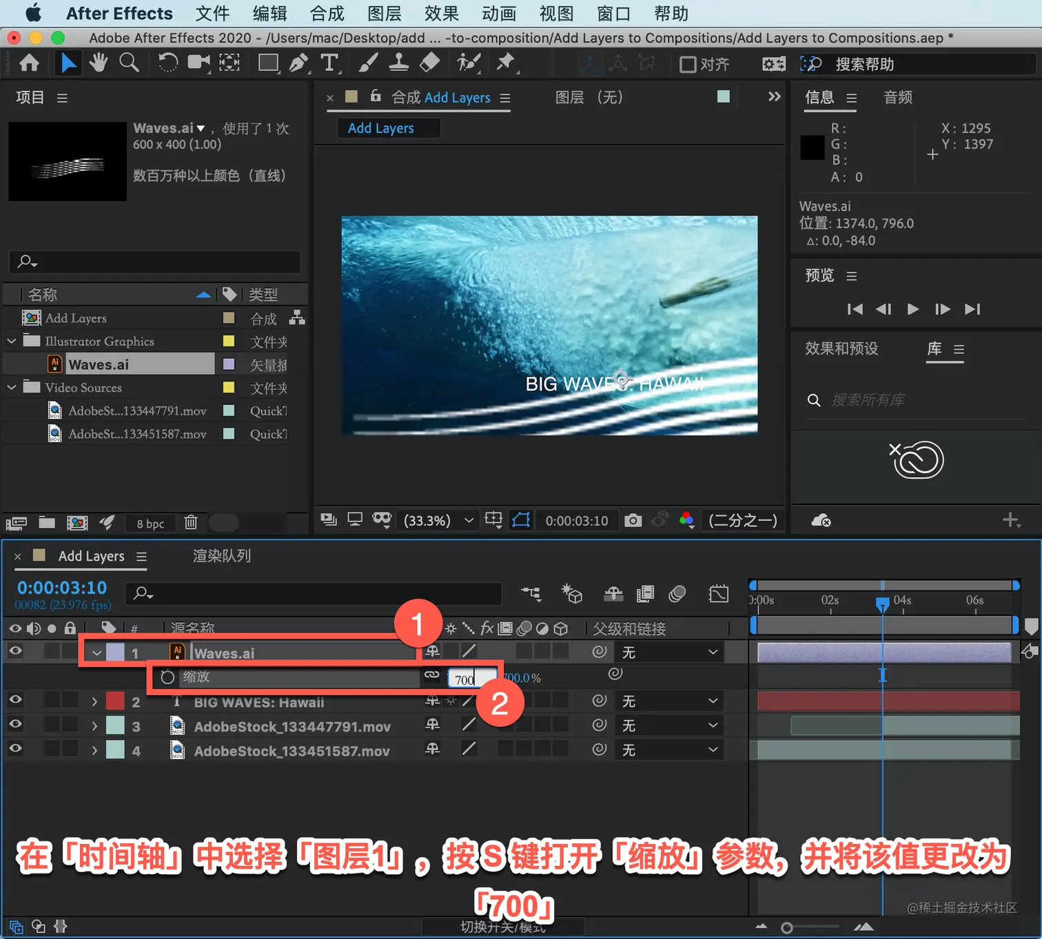Click the Waves.ai thumbnail preview

(x=68, y=162)
